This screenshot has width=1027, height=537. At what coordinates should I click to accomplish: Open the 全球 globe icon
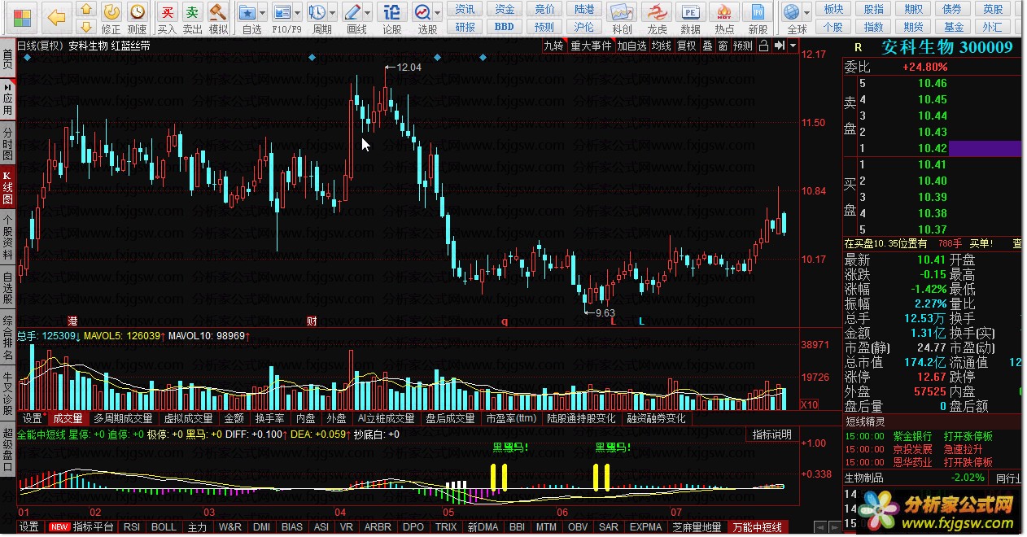(x=791, y=12)
